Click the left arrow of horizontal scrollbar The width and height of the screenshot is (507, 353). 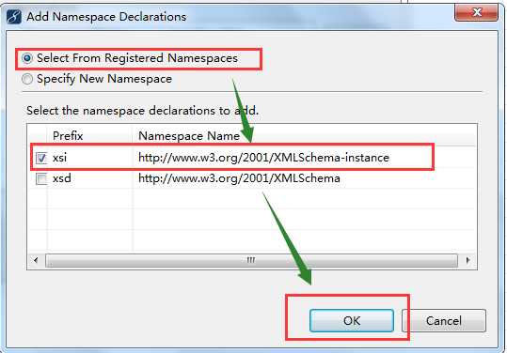36,260
